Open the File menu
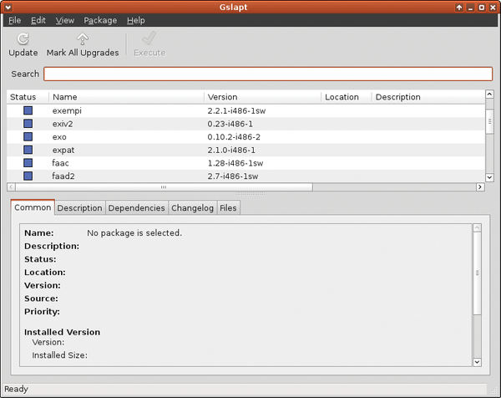This screenshot has width=501, height=398. tap(15, 20)
